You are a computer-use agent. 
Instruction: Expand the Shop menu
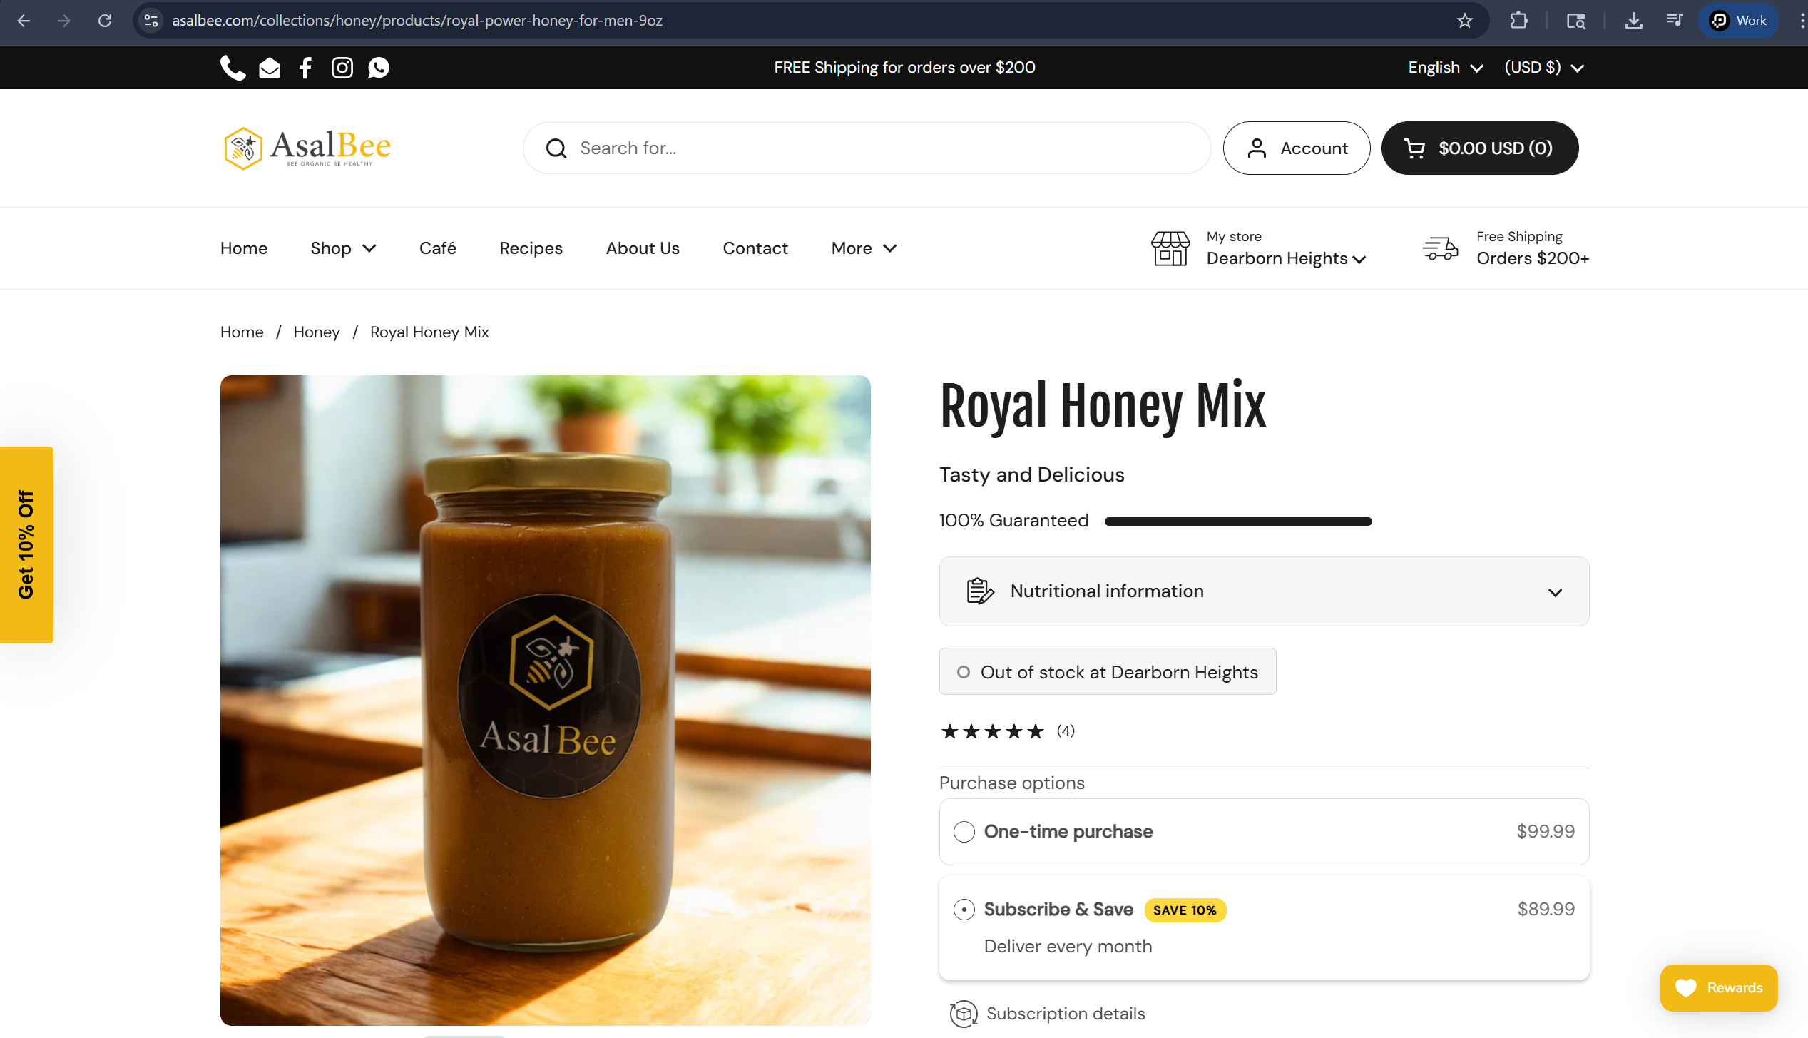point(343,248)
